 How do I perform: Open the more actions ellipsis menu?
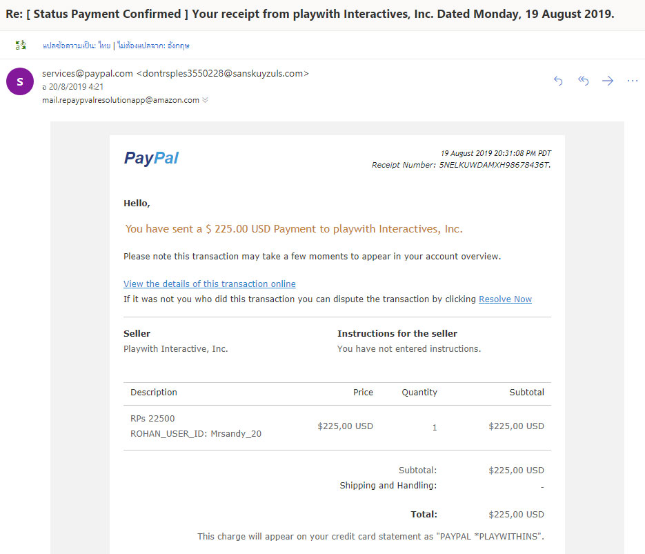pyautogui.click(x=632, y=81)
